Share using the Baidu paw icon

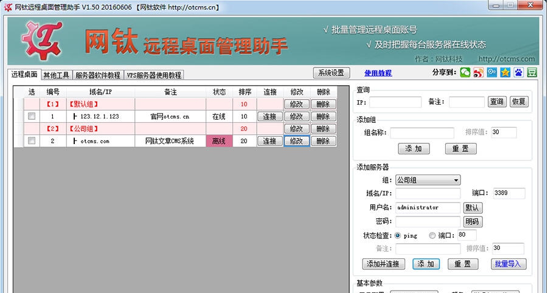(518, 73)
